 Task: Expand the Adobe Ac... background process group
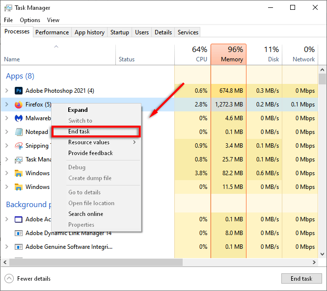7,219
